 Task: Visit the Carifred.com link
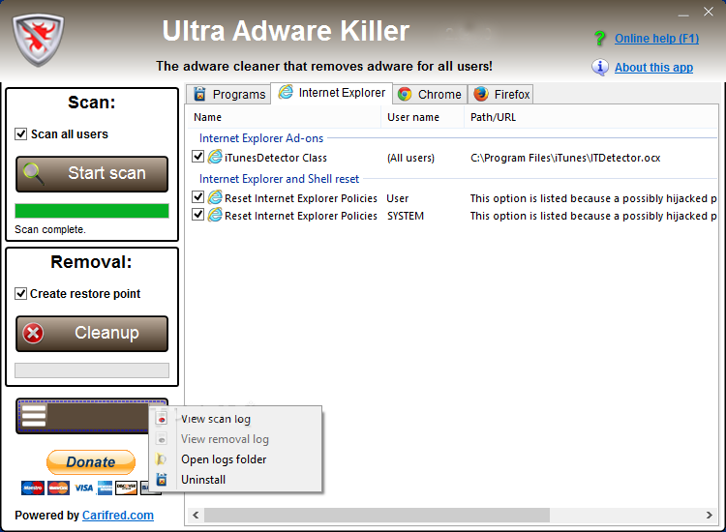(117, 516)
